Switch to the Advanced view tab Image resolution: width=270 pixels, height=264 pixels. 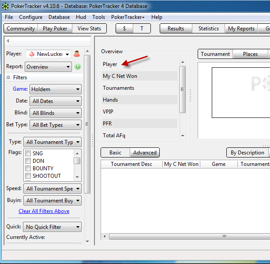tap(145, 153)
